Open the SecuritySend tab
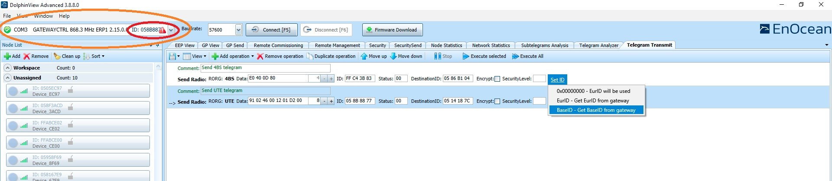This screenshot has width=832, height=181. pos(408,45)
